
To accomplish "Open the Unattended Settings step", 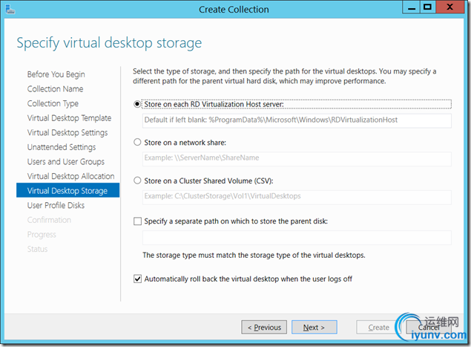I will pyautogui.click(x=62, y=147).
